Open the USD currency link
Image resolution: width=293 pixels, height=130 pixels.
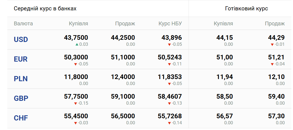tap(21, 40)
